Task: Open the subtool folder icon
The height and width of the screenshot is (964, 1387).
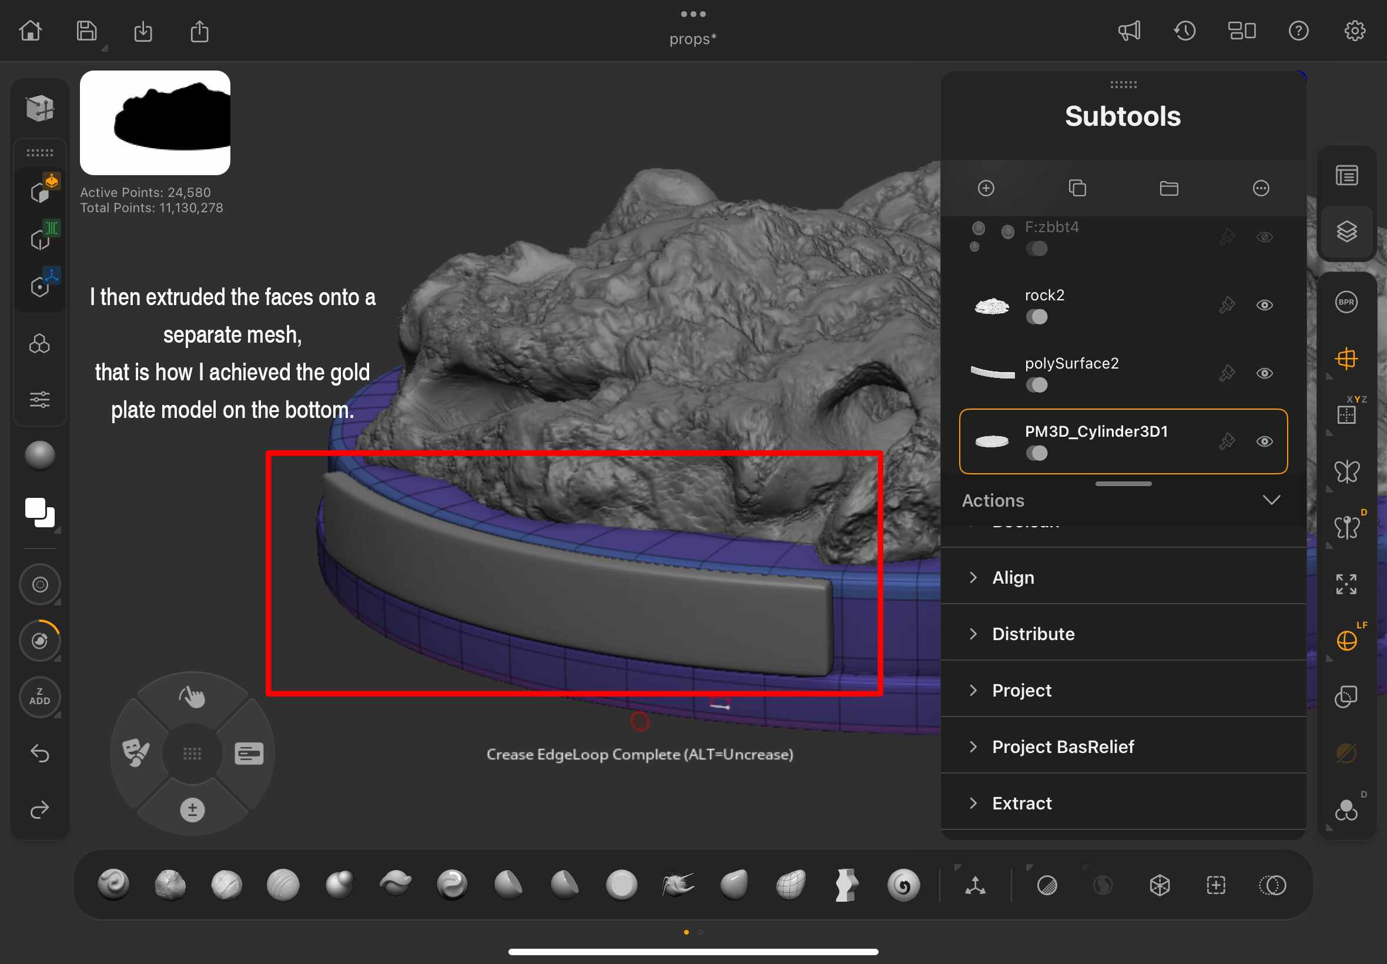Action: (x=1168, y=189)
